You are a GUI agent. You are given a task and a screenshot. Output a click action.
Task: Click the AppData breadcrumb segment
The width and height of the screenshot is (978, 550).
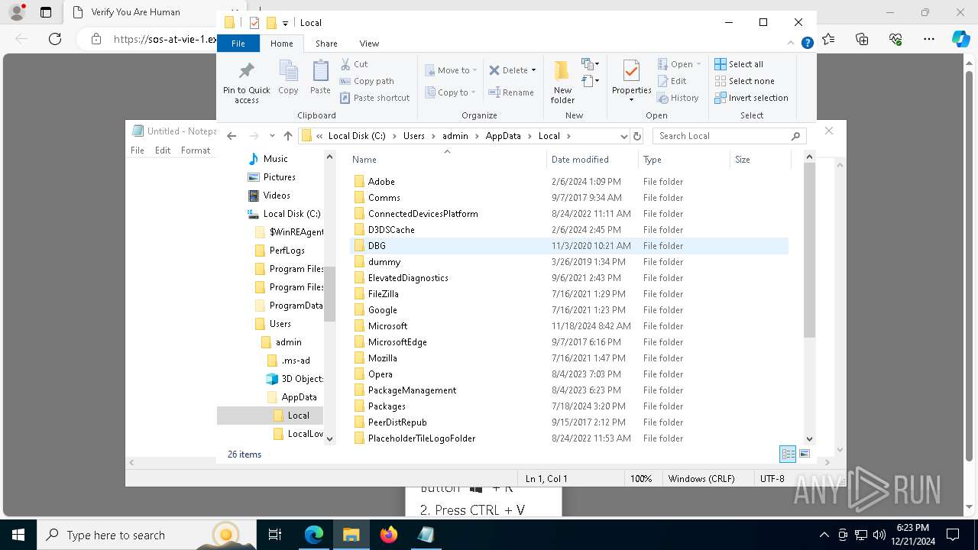click(x=503, y=136)
